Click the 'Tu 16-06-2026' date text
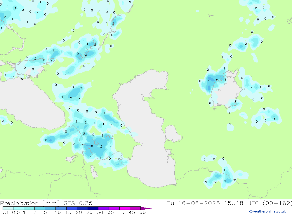The image size is (292, 214). click(194, 203)
